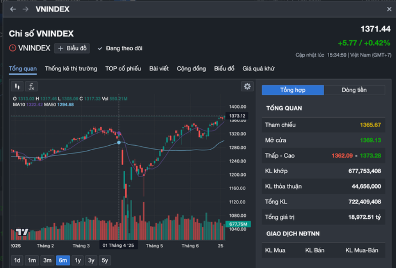Open TOP cổ phiếu tab

123,68
